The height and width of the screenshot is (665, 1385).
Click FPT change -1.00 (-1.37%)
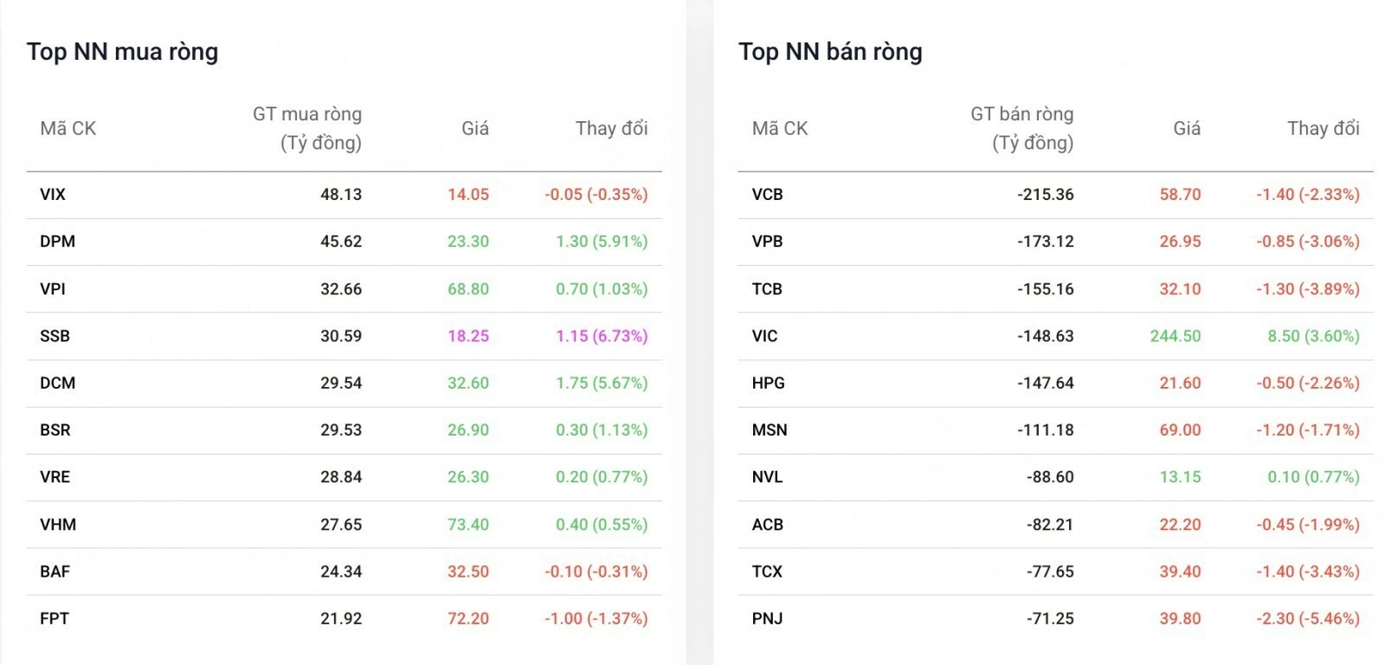point(596,619)
